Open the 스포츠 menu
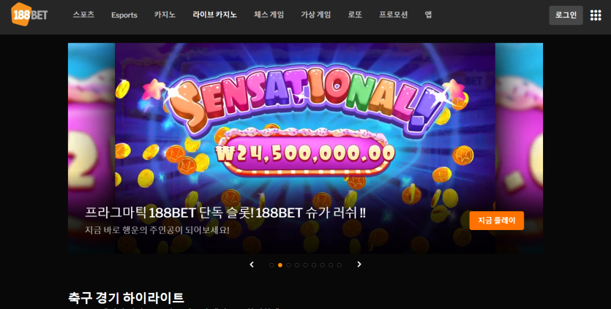Screen dimensions: 611x309 (x=83, y=15)
